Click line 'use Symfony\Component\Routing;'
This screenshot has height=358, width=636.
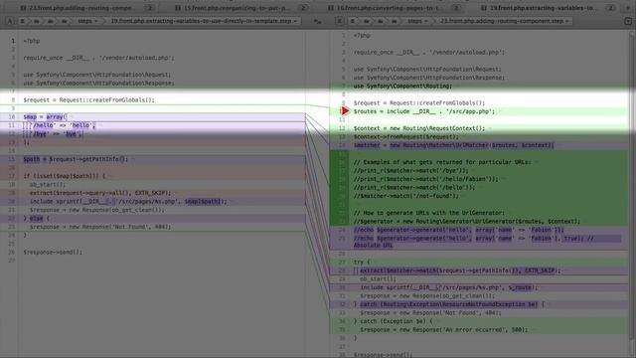tap(402, 87)
